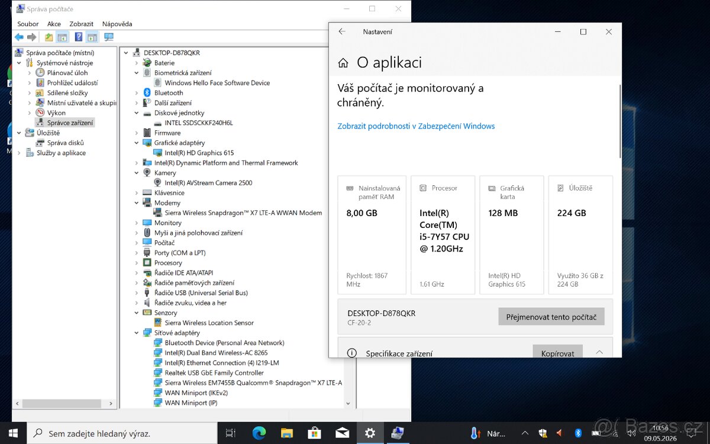Click the taskbar search box
Screen dimensions: 710x444
[x=122, y=433]
